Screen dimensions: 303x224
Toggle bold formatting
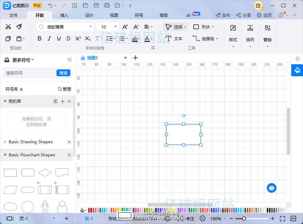pos(39,38)
